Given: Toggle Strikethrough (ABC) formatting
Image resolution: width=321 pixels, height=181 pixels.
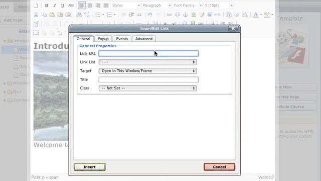Looking at the screenshot, I should click(x=71, y=6).
